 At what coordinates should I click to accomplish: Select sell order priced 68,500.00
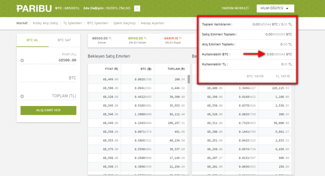[138, 88]
